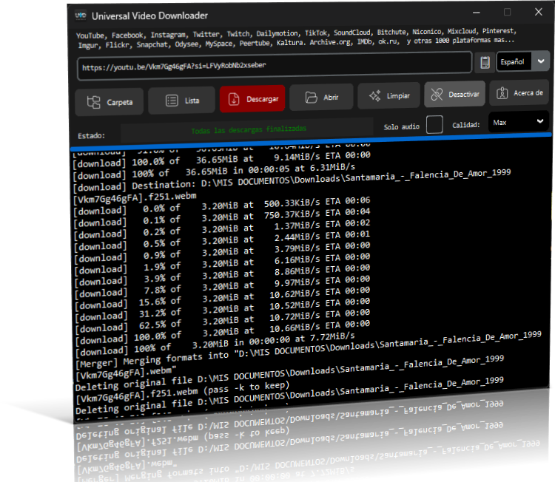
Task: Open the Acerca de dialog
Action: click(519, 92)
